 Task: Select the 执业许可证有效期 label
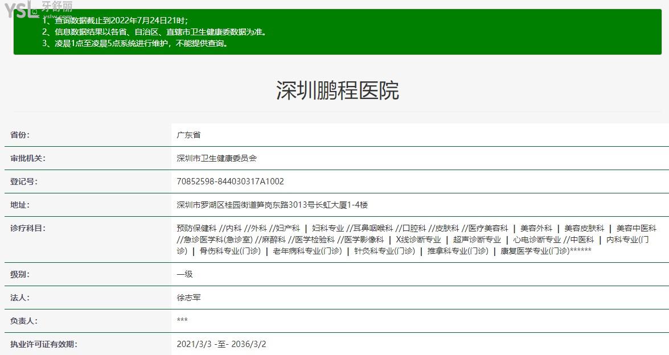click(44, 344)
